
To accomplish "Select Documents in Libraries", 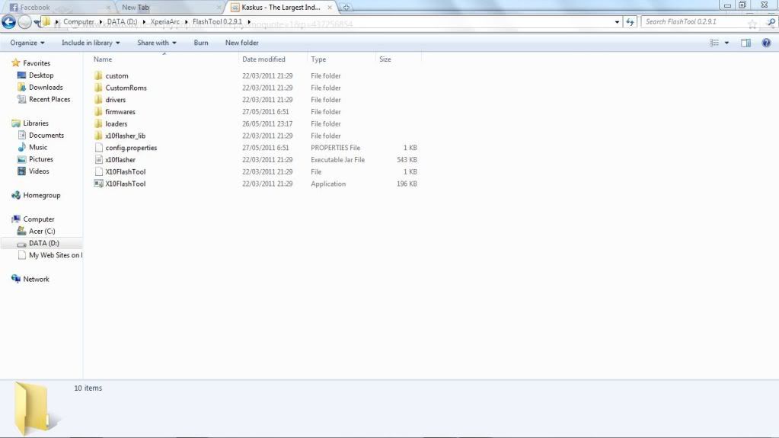I will 46,136.
